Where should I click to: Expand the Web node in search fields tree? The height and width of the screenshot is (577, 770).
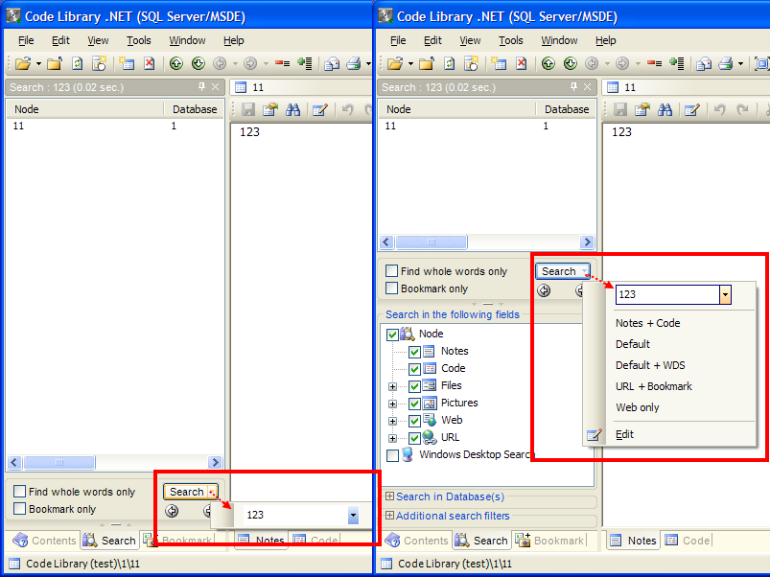pos(392,421)
